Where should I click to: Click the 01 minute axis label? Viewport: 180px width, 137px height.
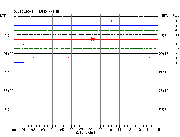coord(24,130)
